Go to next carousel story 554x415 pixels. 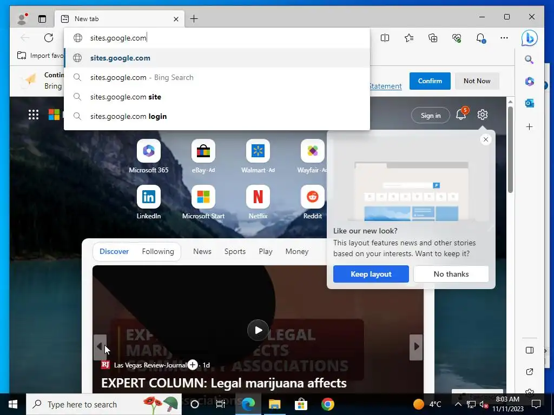[416, 347]
